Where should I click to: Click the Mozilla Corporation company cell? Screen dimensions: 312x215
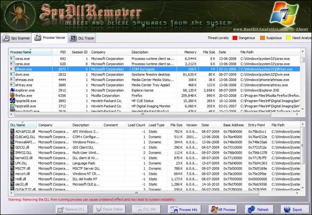(x=105, y=95)
